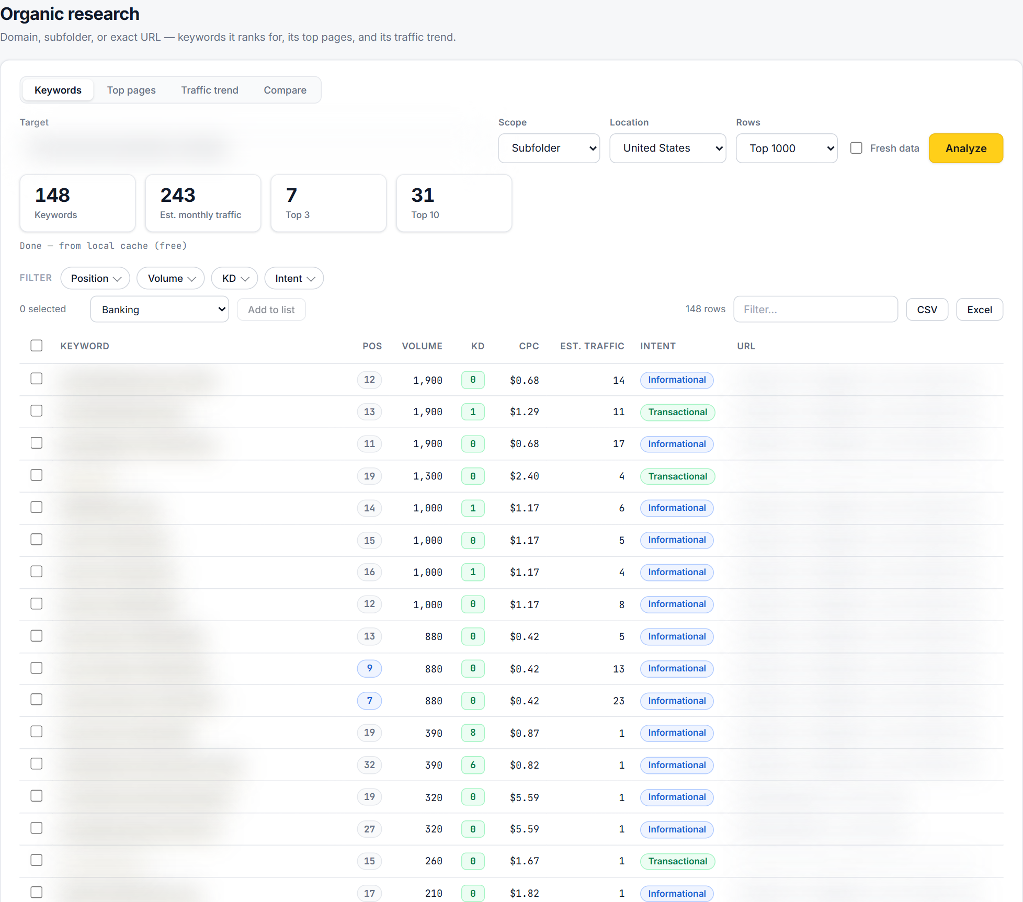Tick the checkbox for the row with CPC $1.67

(36, 860)
